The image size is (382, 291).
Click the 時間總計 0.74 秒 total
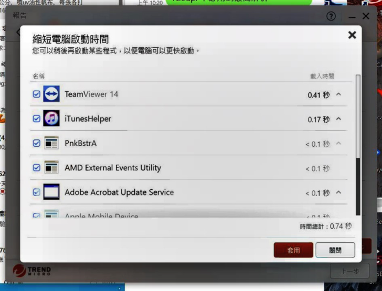tap(326, 227)
